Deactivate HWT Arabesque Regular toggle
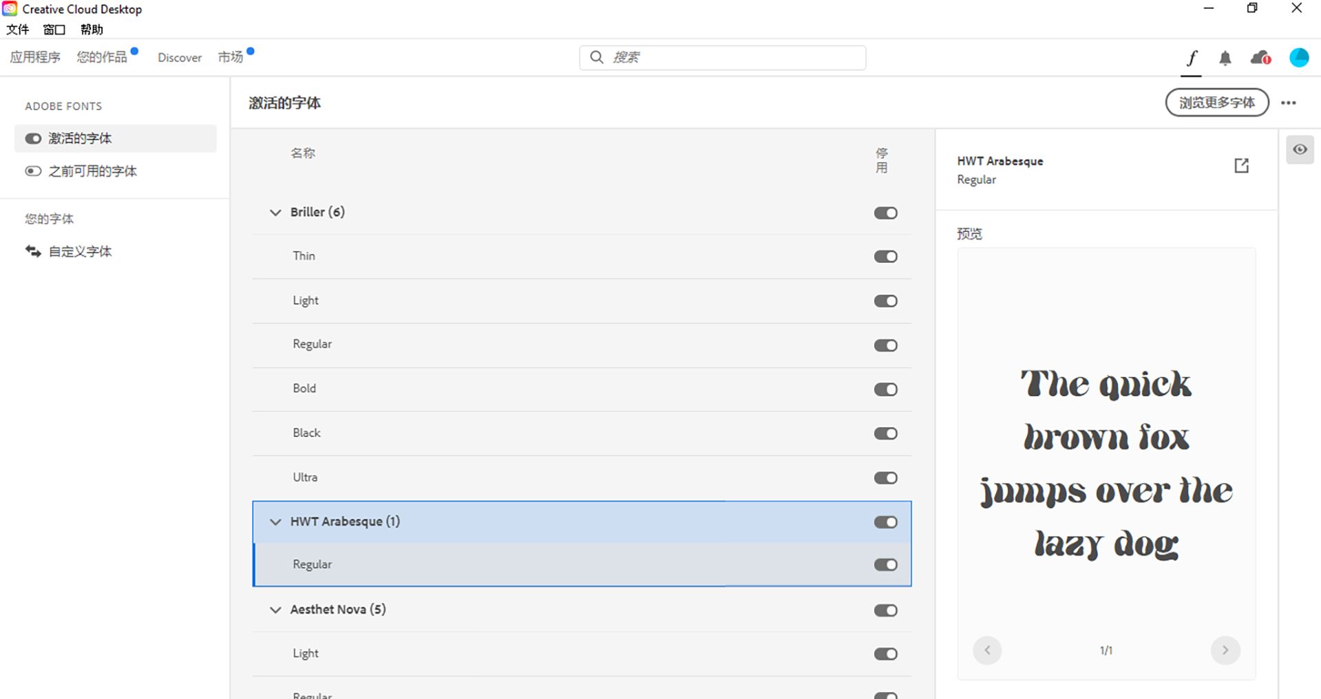Screen dimensions: 1321x699 tap(886, 565)
